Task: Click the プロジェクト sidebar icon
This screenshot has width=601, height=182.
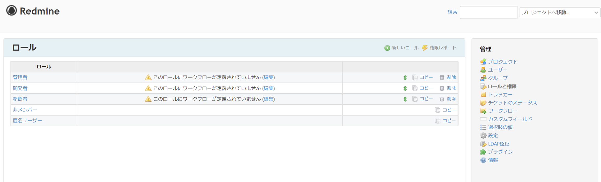Action: tap(483, 62)
